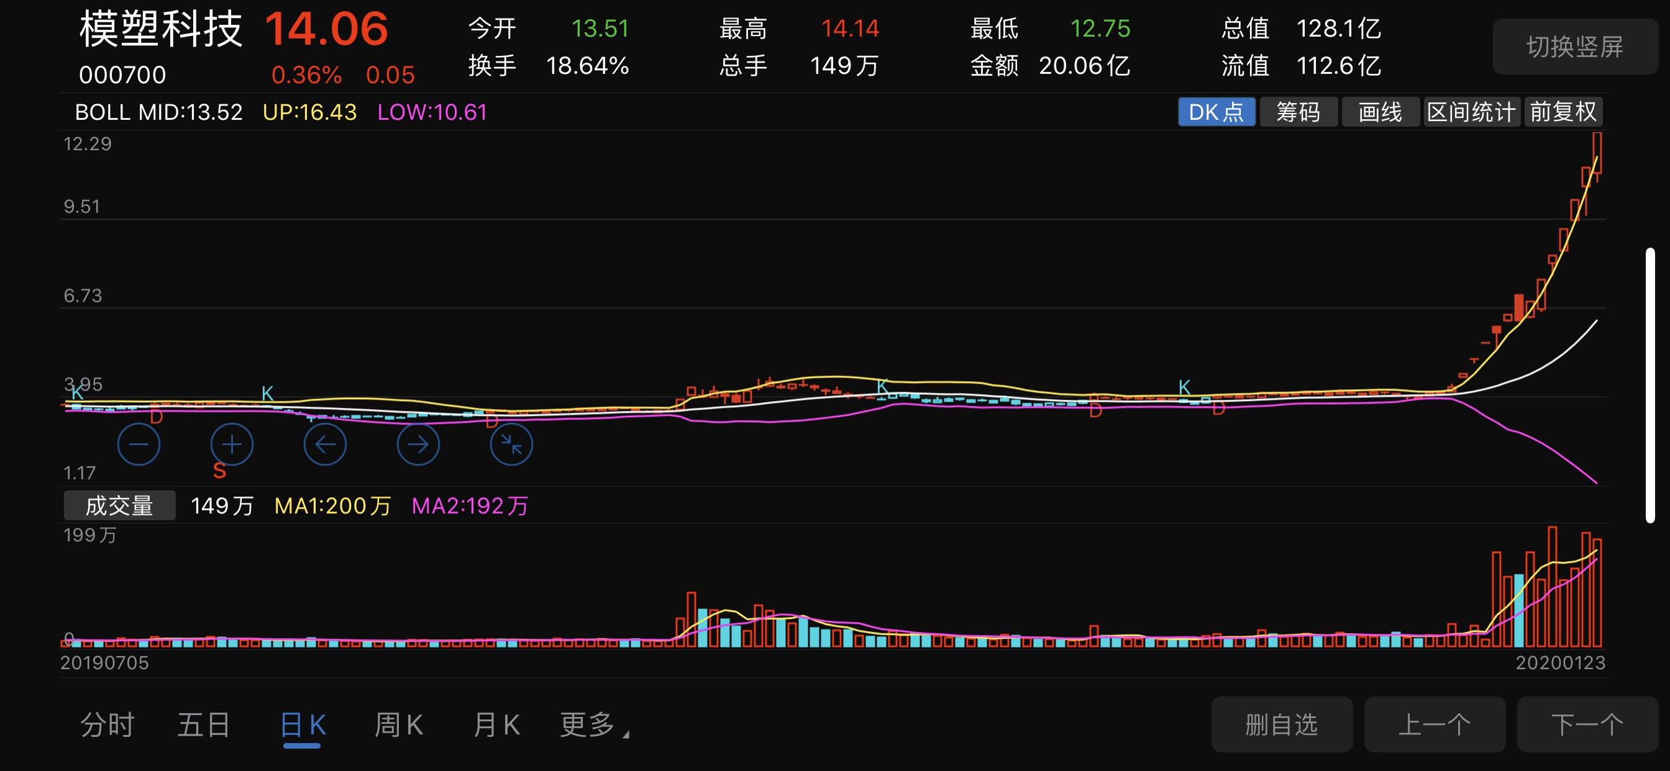The width and height of the screenshot is (1670, 771).
Task: Toggle the DK点 indicator button
Action: [x=1216, y=112]
